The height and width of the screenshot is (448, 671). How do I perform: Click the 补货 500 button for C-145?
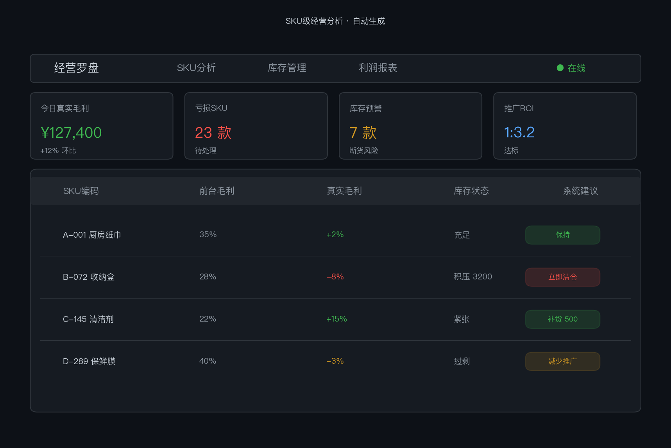point(562,319)
